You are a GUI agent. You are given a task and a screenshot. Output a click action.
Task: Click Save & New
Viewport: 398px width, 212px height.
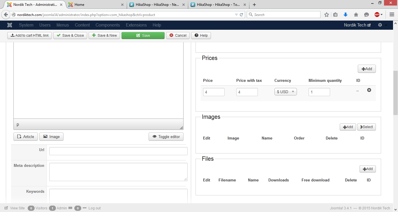click(x=104, y=36)
